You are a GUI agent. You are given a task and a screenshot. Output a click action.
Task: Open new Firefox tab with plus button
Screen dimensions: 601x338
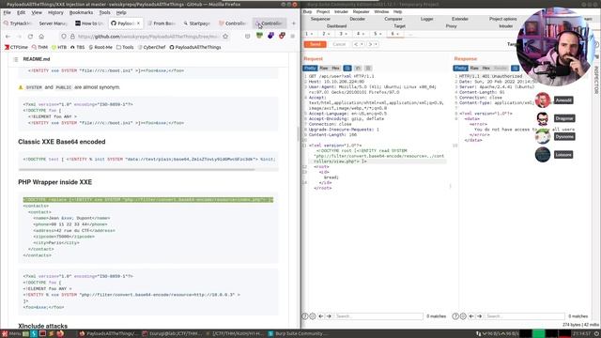pos(294,23)
